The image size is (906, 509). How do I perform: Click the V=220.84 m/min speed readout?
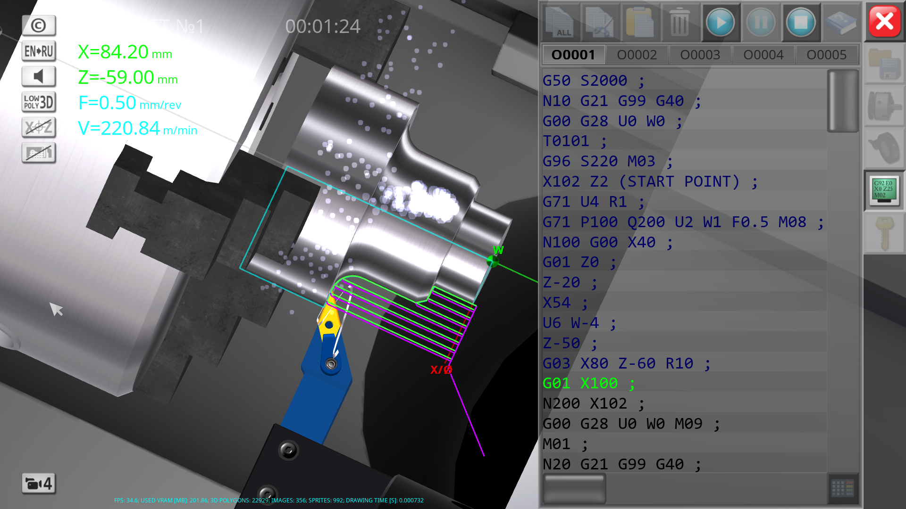coord(137,128)
